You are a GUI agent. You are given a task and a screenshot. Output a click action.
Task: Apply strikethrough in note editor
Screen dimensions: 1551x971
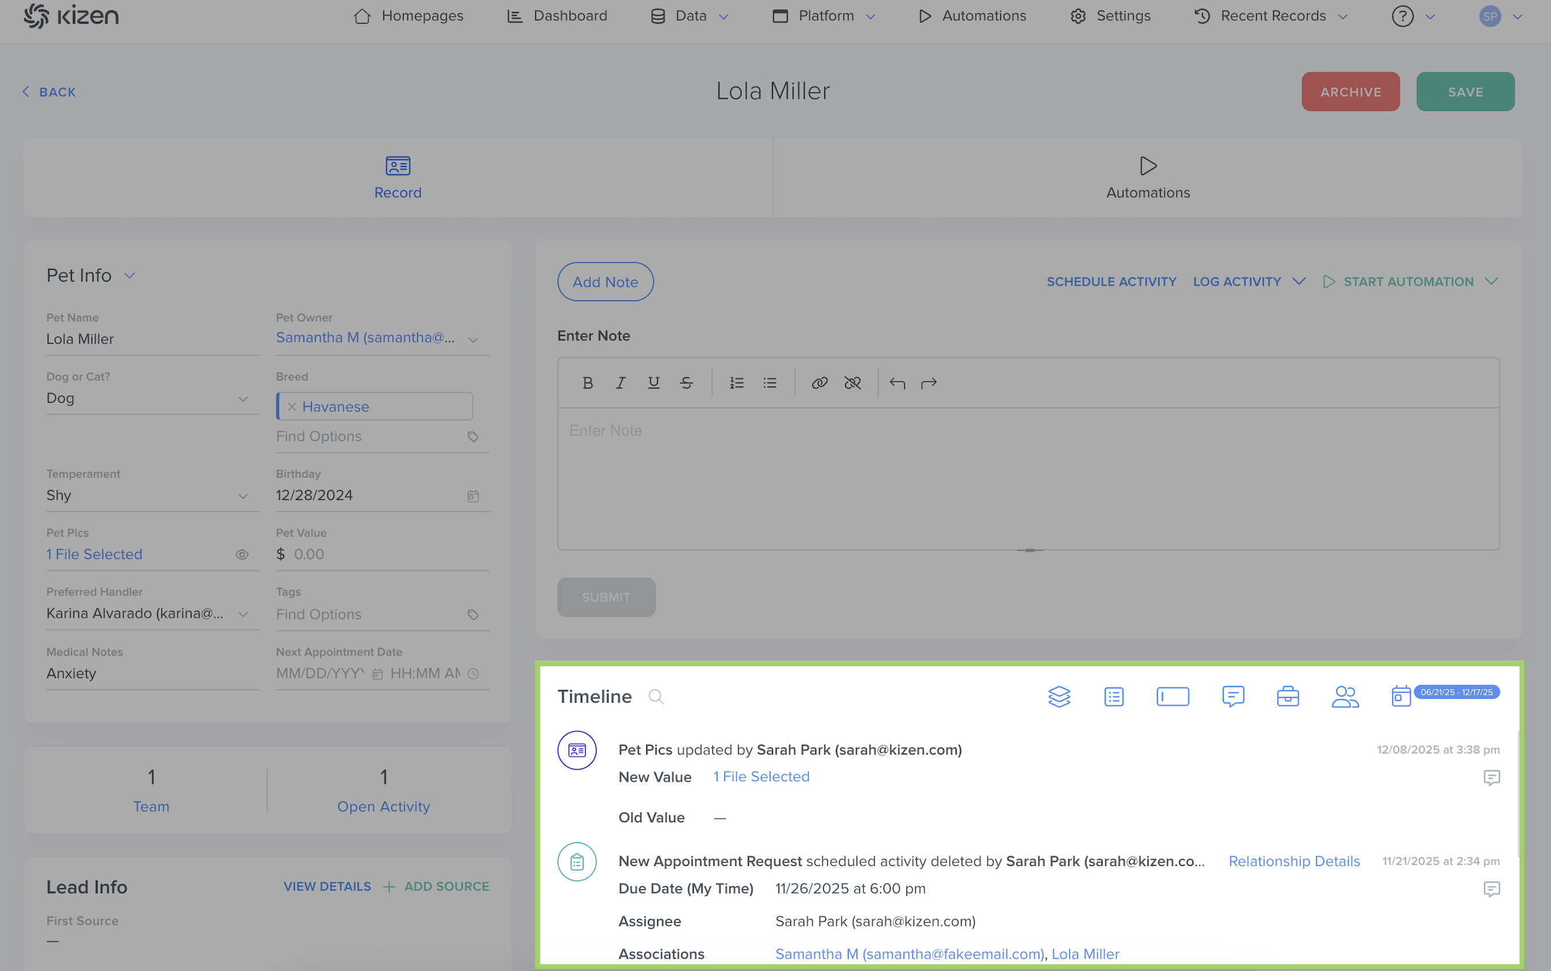[x=686, y=383]
